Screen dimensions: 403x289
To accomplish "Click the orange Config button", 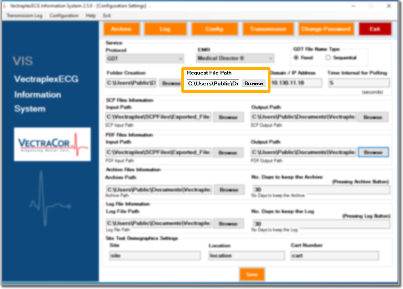I will [214, 29].
